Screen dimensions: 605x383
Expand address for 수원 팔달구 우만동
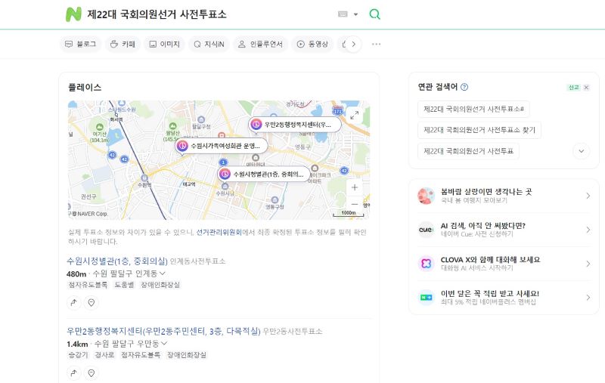164,343
